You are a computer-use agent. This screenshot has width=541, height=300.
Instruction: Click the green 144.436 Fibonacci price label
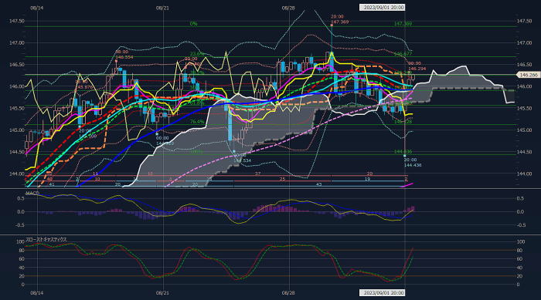point(403,152)
